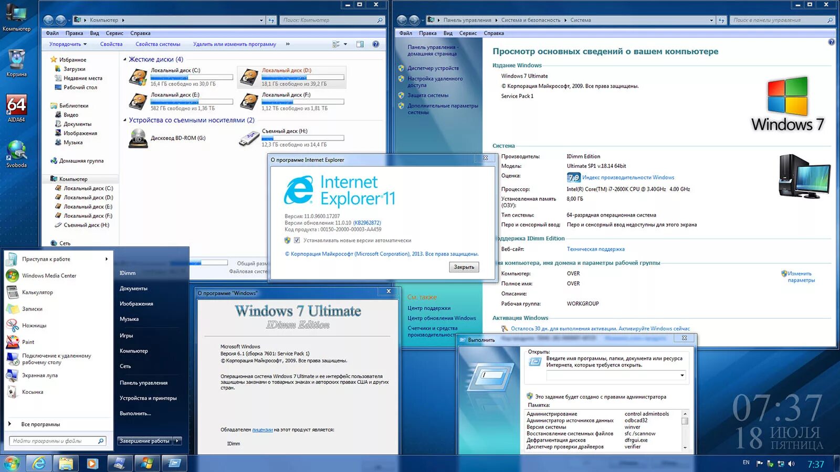Launch AIDA64 from the desktop
This screenshot has width=840, height=472.
16,108
